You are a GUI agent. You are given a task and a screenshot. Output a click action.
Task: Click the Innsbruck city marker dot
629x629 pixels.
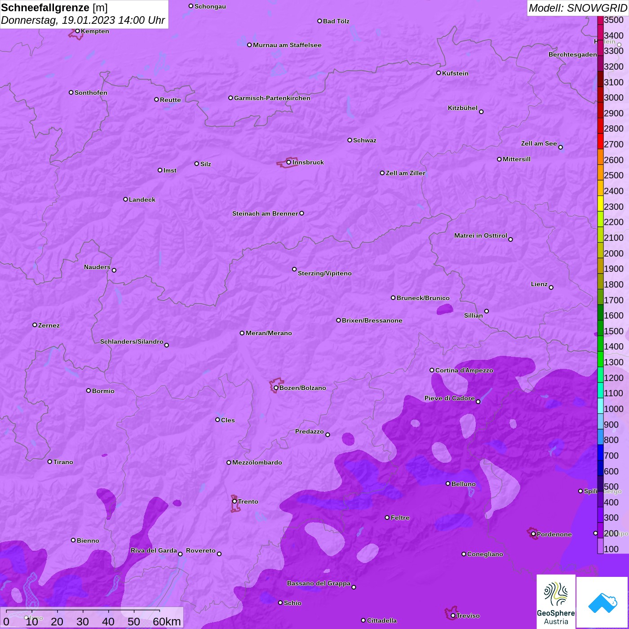tap(288, 162)
